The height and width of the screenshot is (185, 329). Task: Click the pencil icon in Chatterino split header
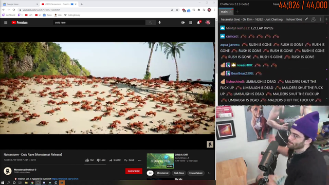pyautogui.click(x=306, y=20)
